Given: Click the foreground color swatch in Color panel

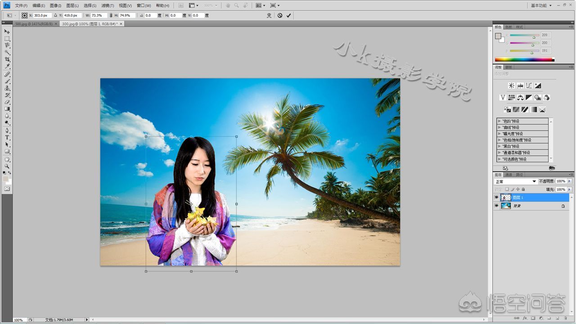Looking at the screenshot, I should pos(498,36).
